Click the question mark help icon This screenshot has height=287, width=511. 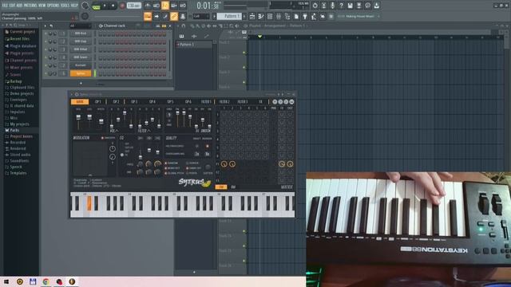[x=341, y=6]
